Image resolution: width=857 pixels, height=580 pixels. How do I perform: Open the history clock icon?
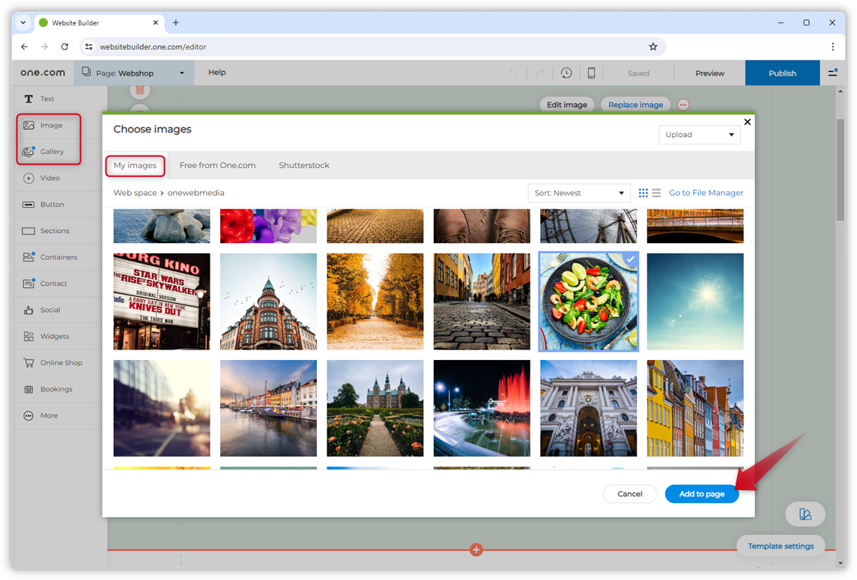pos(566,73)
